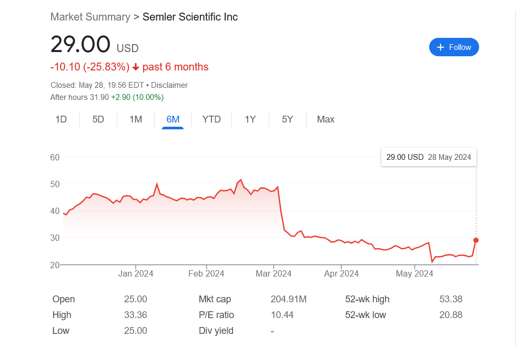Click the plus icon in Follow button
The image size is (517, 347).
(x=441, y=47)
